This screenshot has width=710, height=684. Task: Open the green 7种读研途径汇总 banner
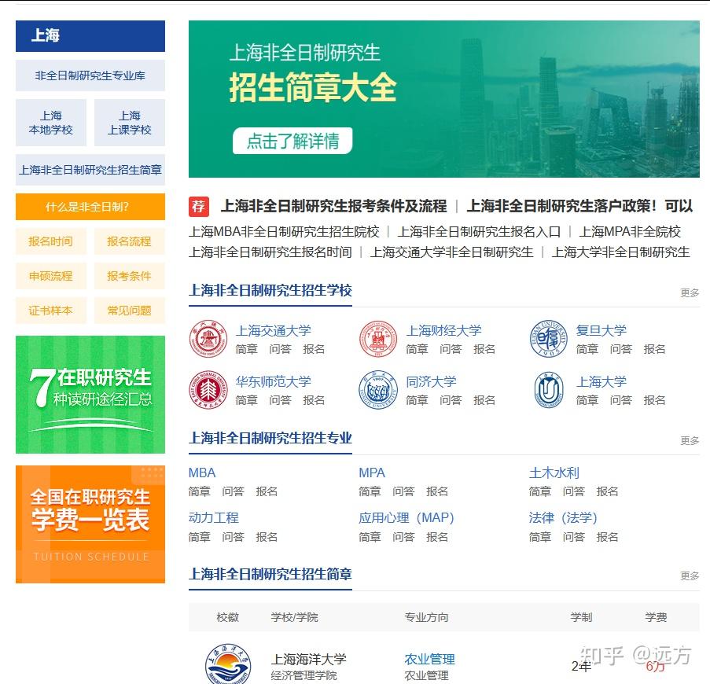click(x=90, y=395)
